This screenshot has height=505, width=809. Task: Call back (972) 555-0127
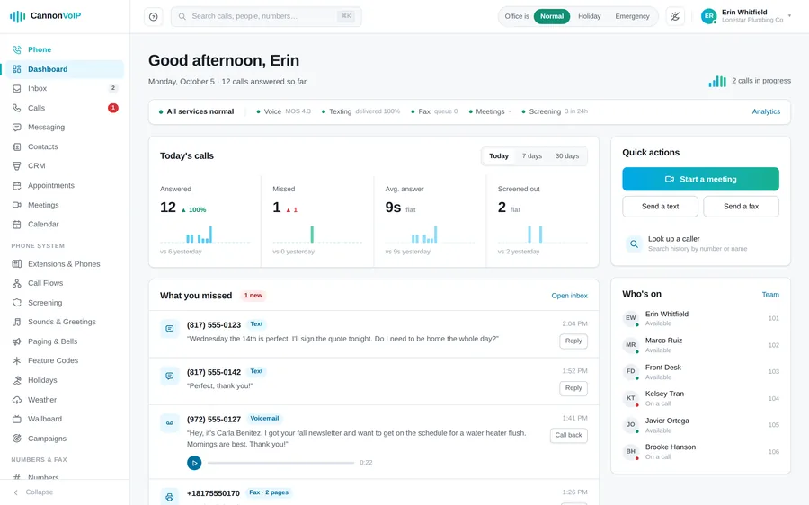coord(568,436)
